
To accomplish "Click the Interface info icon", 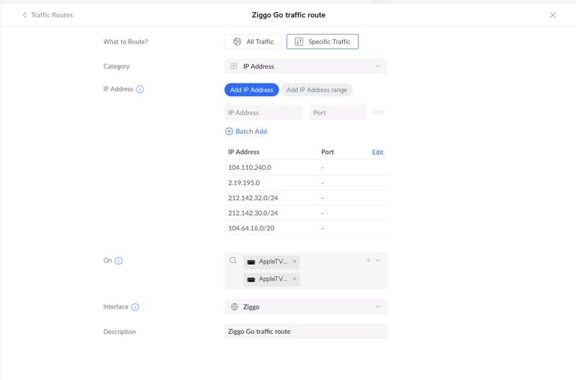I will pyautogui.click(x=135, y=307).
